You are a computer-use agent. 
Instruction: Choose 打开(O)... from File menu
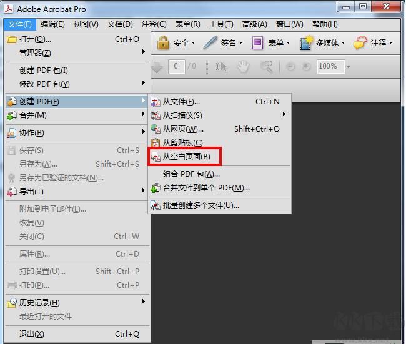point(77,39)
